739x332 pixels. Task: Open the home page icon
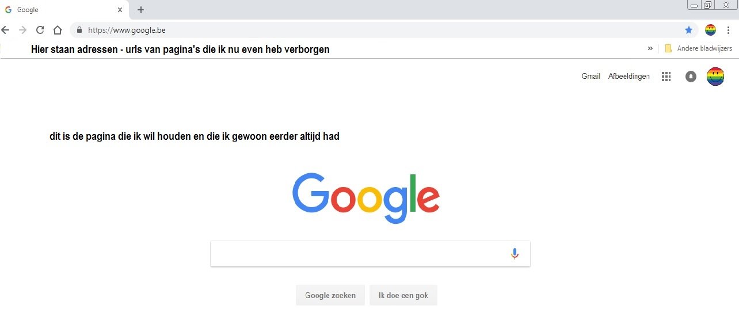click(58, 30)
